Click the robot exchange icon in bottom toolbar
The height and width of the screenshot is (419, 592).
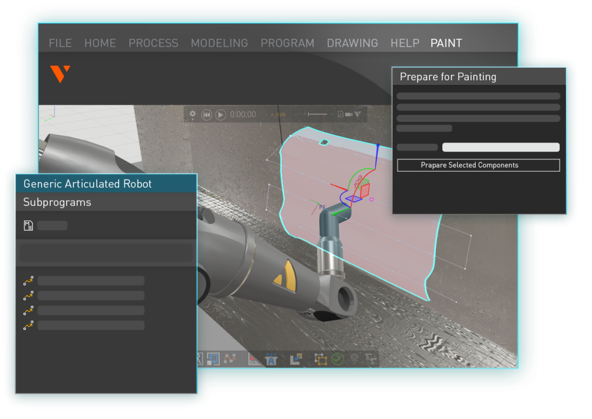click(x=371, y=359)
